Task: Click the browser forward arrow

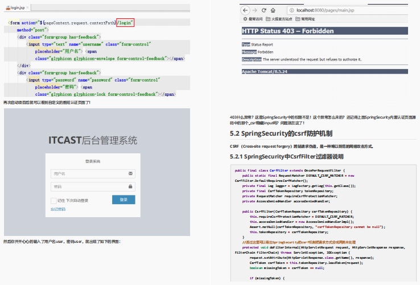Action: point(254,10)
